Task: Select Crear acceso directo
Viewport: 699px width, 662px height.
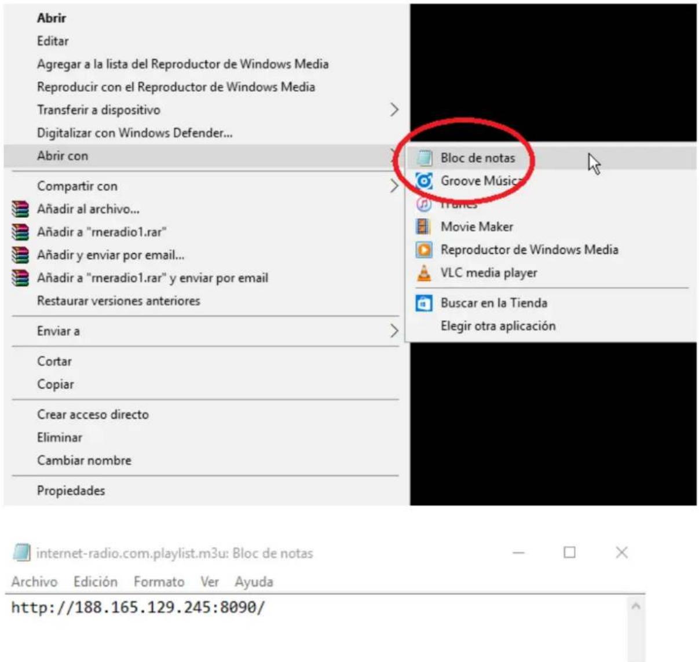Action: coord(93,414)
